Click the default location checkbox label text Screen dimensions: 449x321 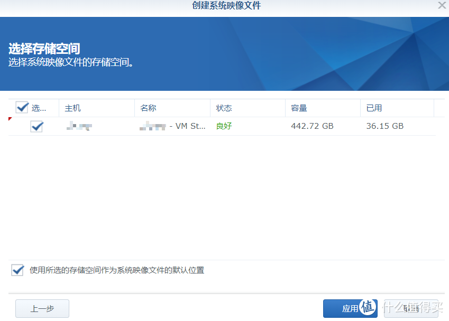pos(117,270)
